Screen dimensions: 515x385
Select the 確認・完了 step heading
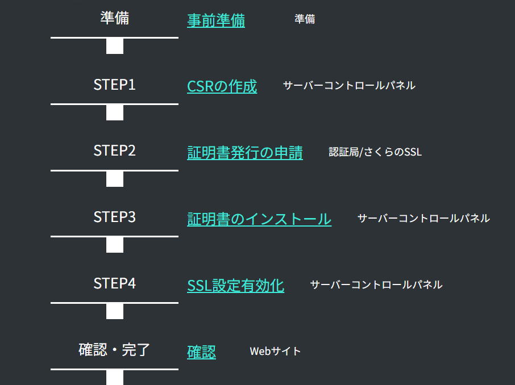[x=115, y=350]
